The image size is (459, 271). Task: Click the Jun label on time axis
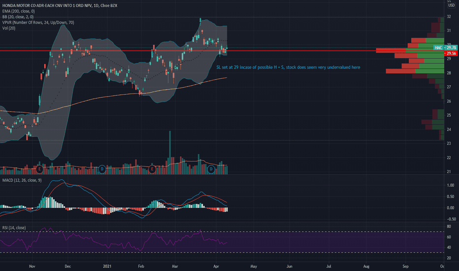[x=289, y=266]
